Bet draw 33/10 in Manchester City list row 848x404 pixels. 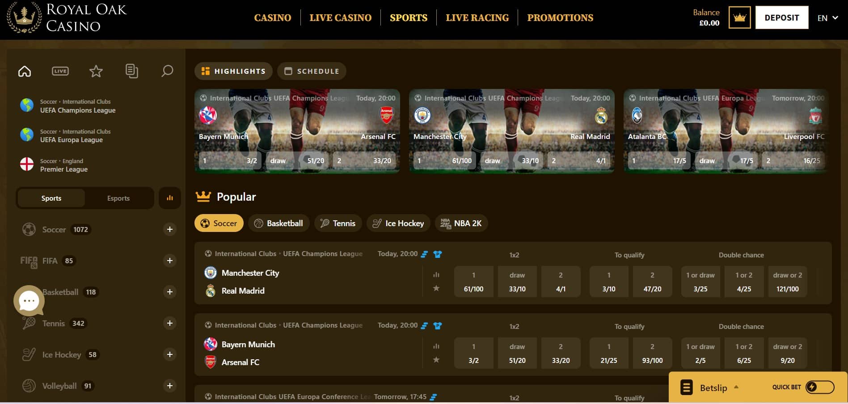pos(517,282)
